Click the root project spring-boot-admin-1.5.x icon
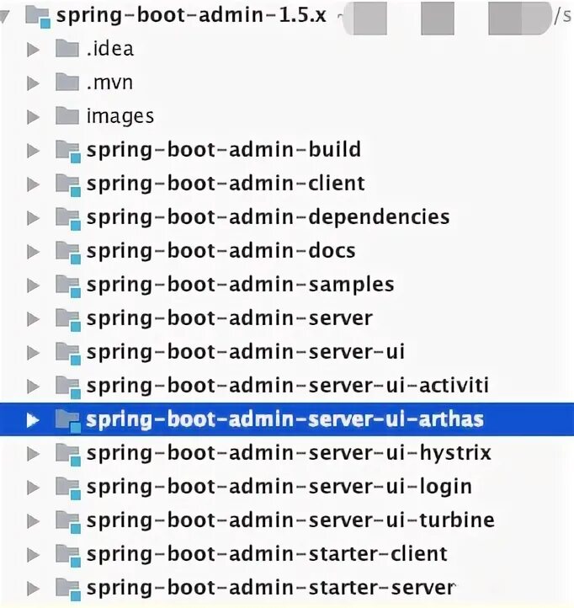This screenshot has height=608, width=574. [x=40, y=16]
